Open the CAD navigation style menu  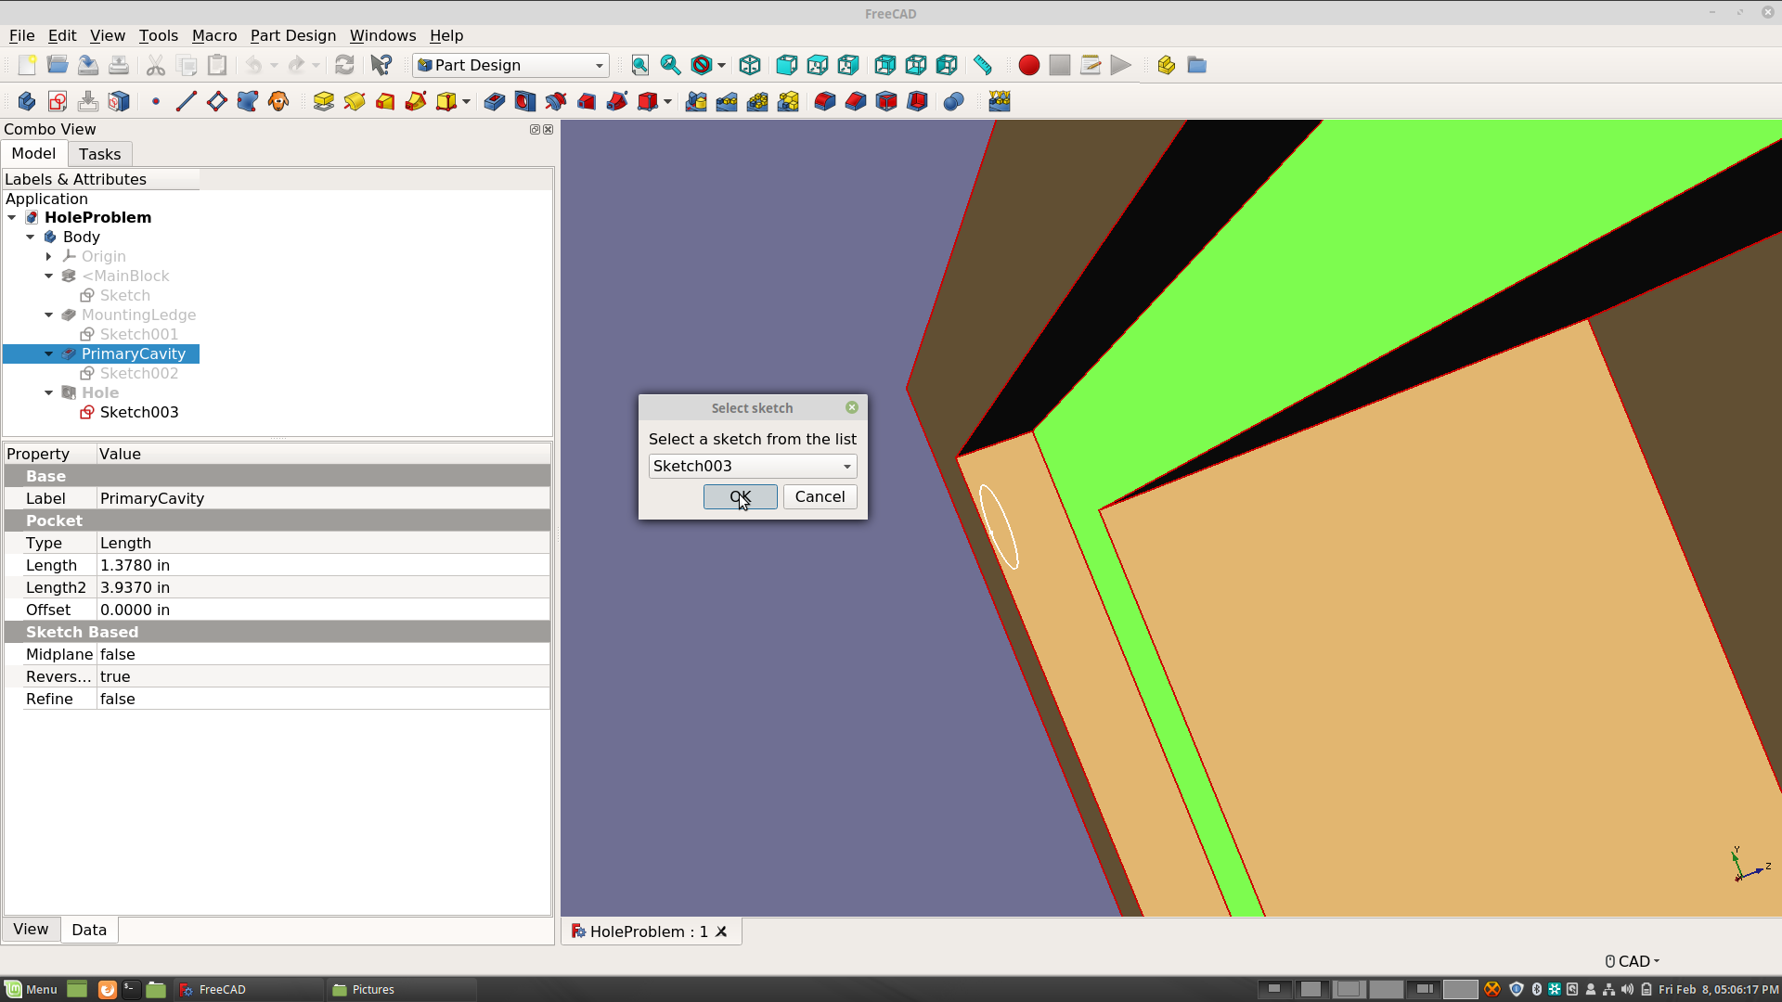pos(1633,961)
